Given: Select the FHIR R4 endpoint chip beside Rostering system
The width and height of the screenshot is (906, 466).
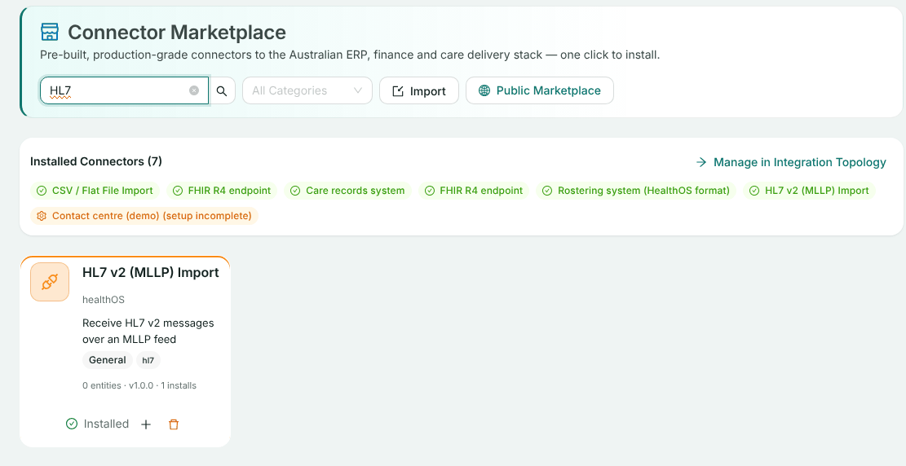Looking at the screenshot, I should (x=474, y=191).
